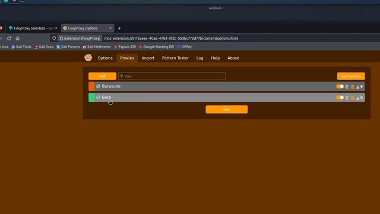380x214 pixels.
Task: Click the red taskbar app icon
Action: pos(14,1)
